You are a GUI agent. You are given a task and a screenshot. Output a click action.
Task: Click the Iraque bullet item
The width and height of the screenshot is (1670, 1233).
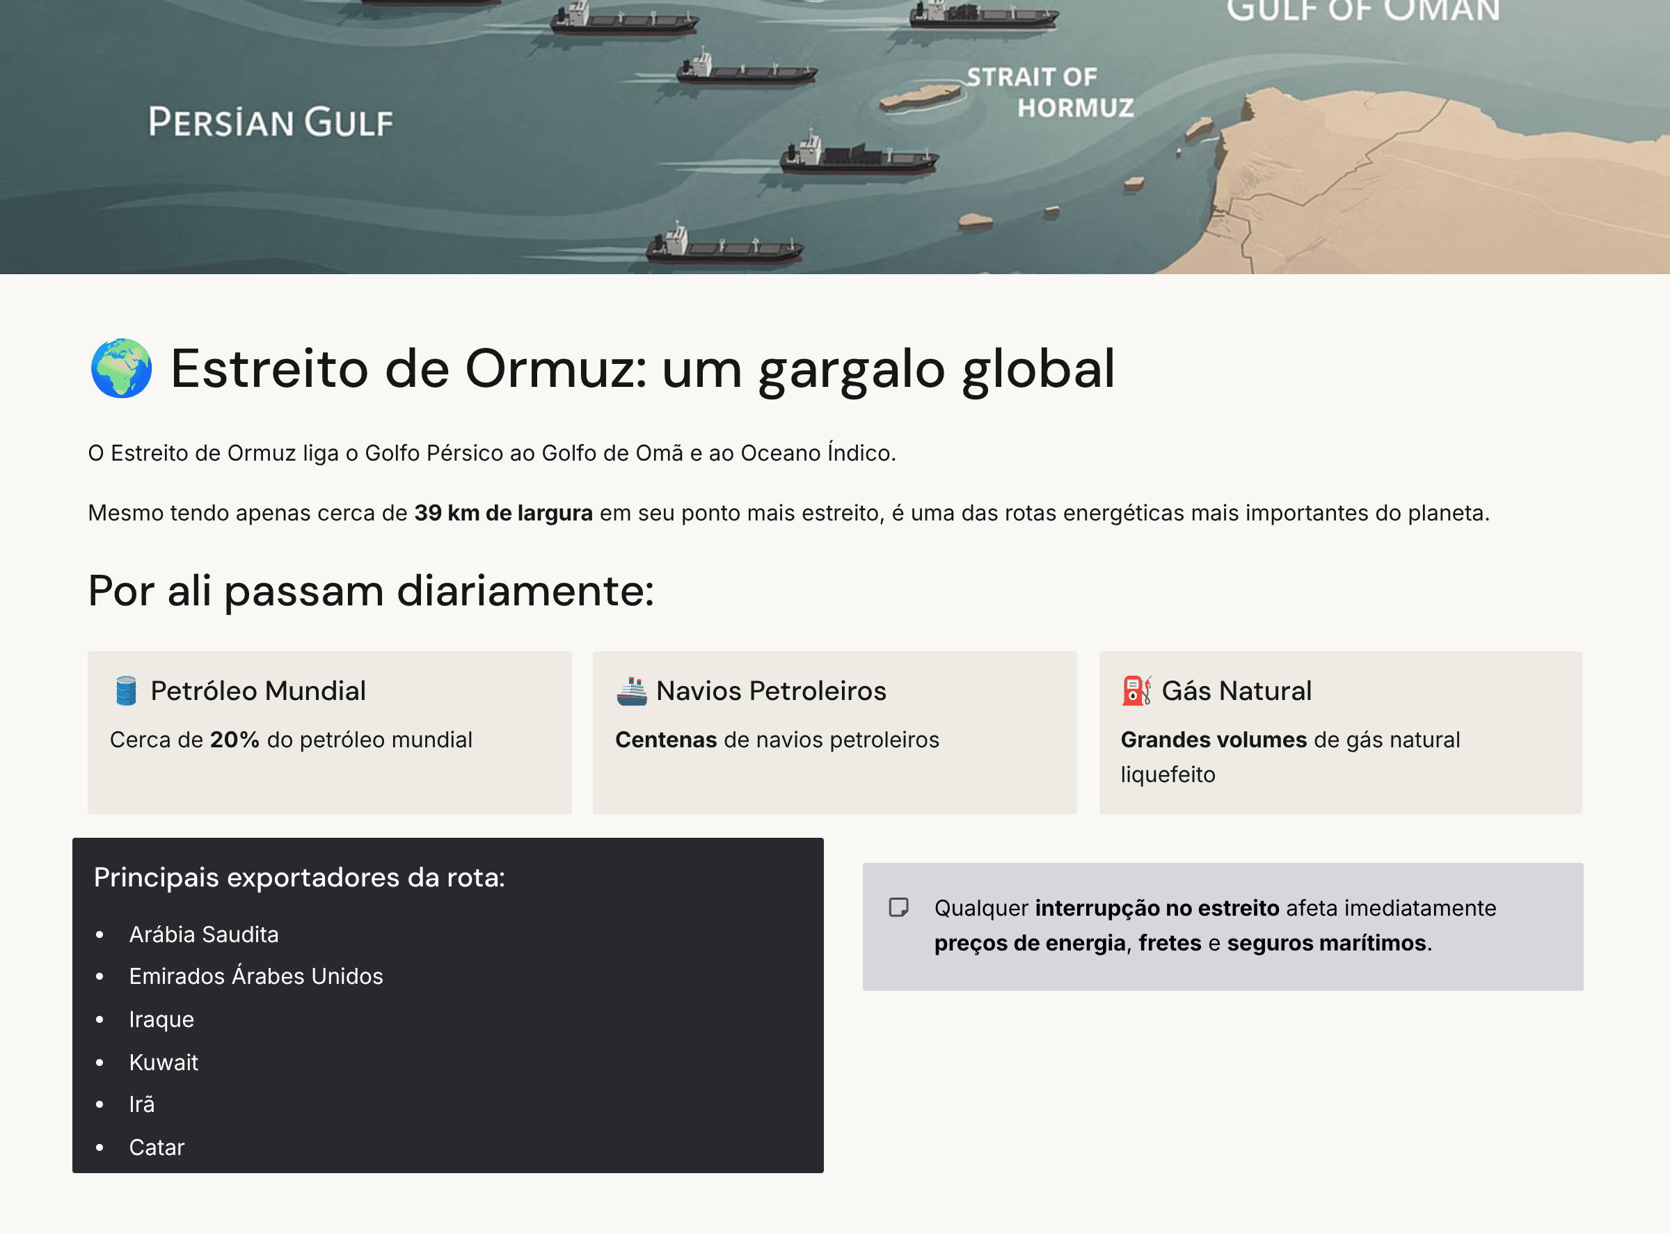pos(161,1019)
